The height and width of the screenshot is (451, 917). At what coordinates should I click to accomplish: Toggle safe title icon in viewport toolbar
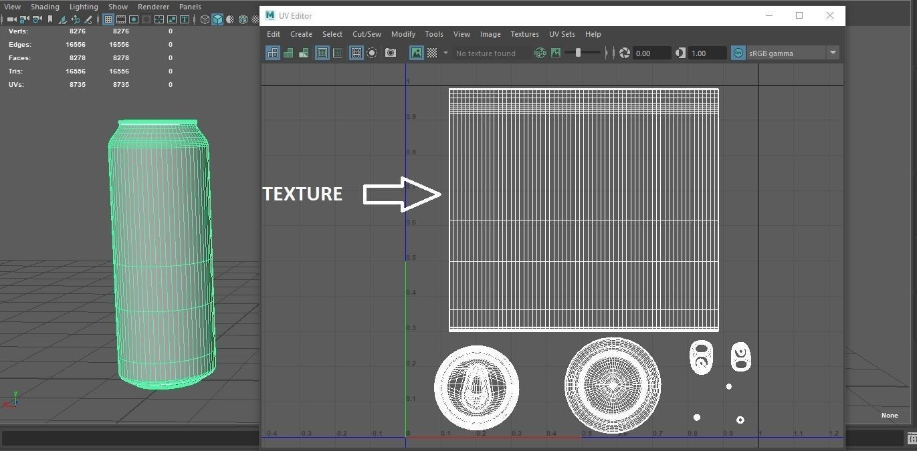[185, 19]
